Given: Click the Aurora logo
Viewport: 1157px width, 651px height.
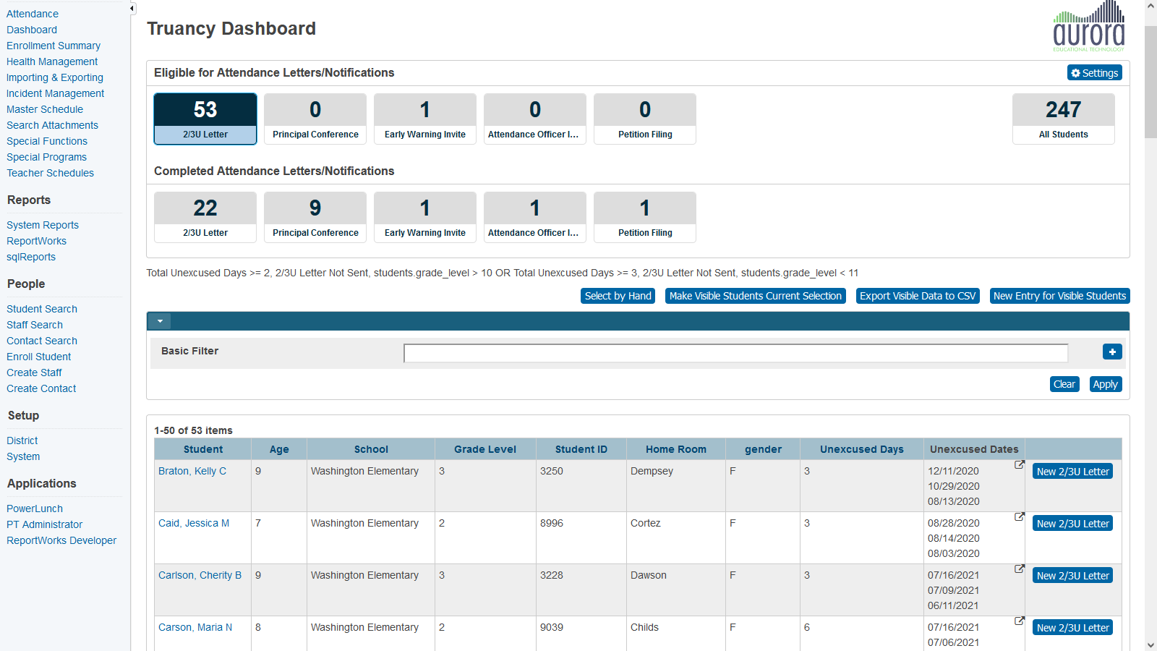Looking at the screenshot, I should pos(1088,27).
